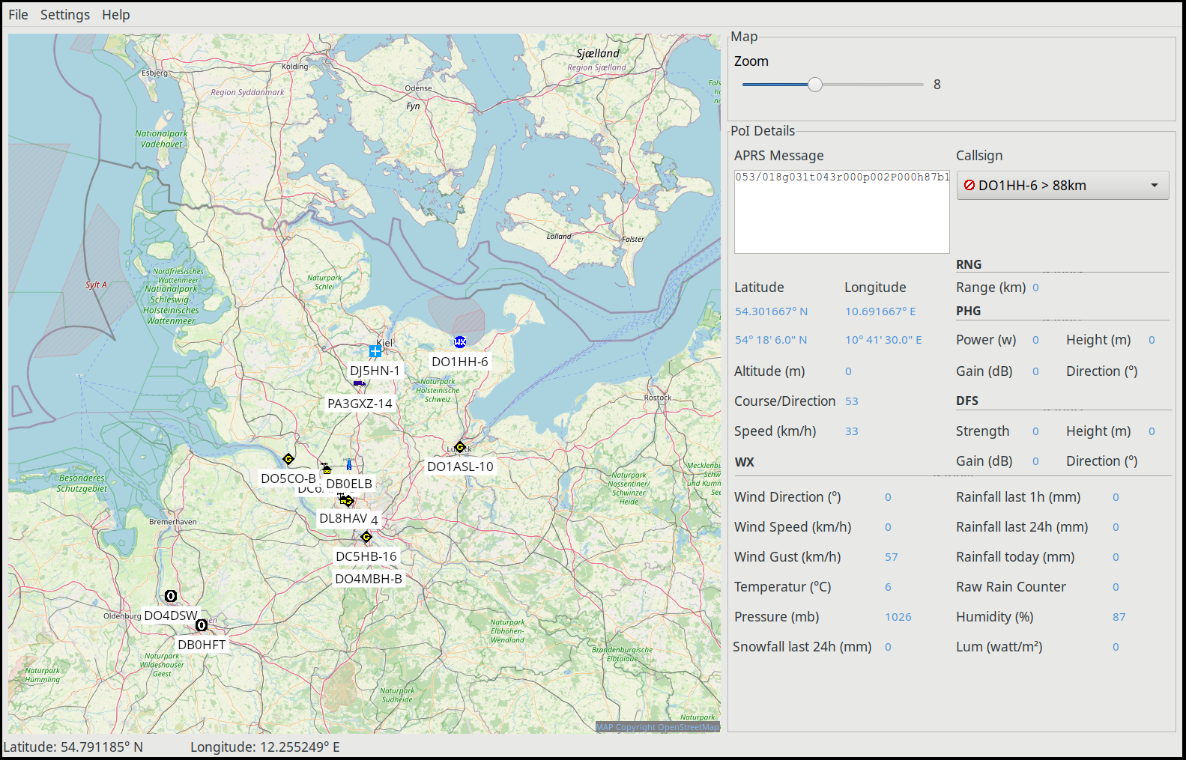Click the Temperatur value 6

click(x=888, y=587)
